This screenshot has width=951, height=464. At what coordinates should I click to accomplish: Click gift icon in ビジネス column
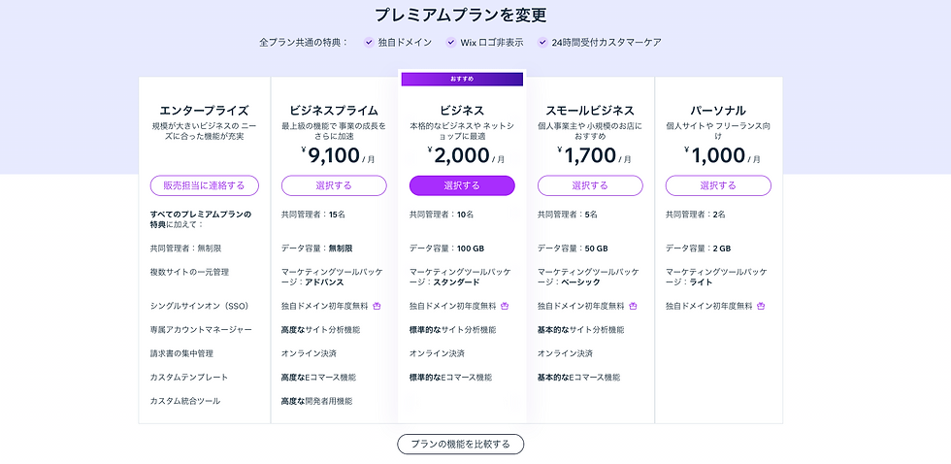505,306
